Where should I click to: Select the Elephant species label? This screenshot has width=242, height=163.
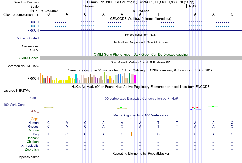(32, 138)
